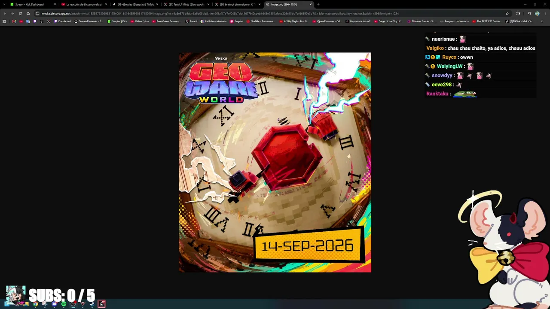
Task: Open the browser three-dot menu
Action: click(545, 13)
